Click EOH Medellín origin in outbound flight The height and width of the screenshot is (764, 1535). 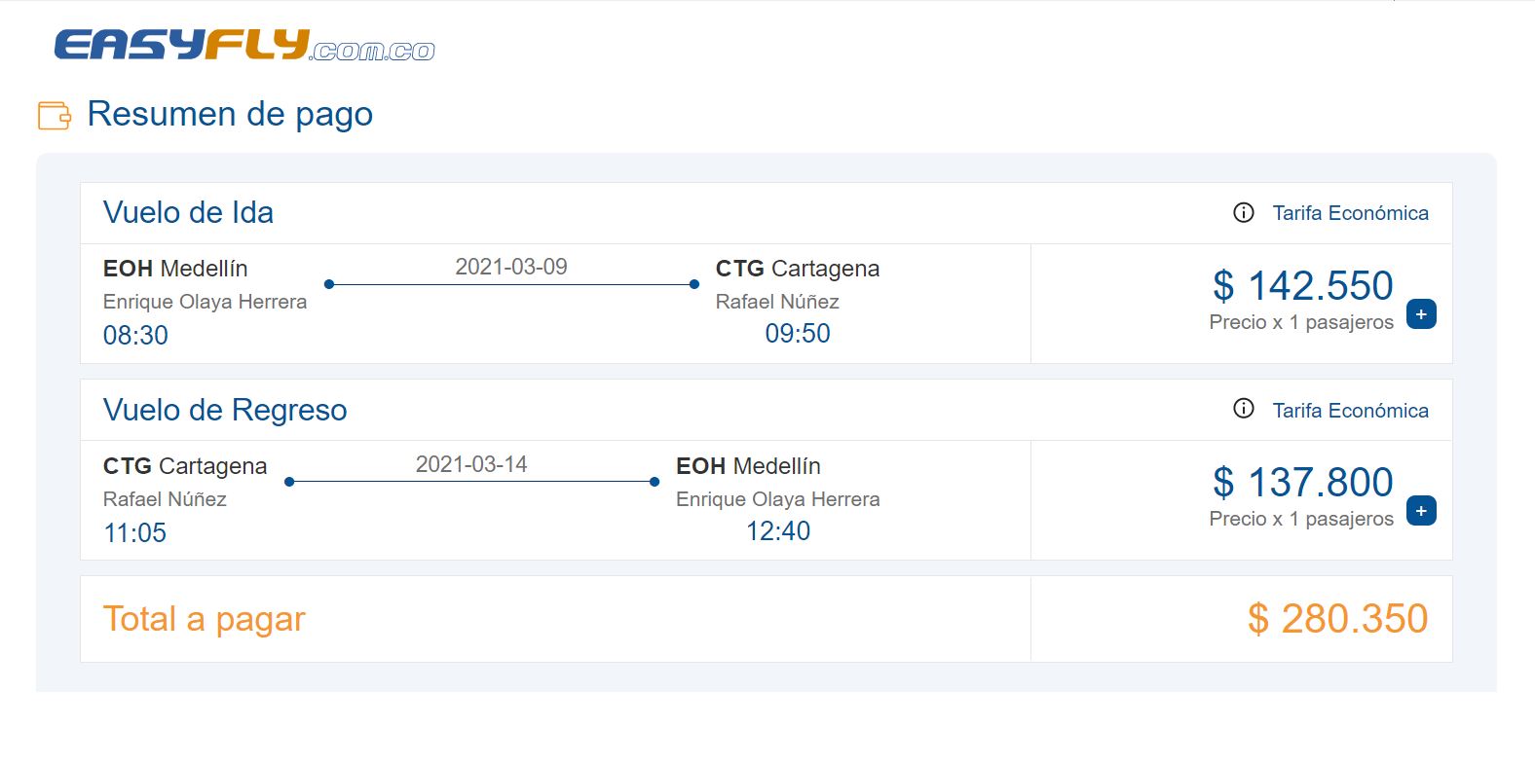pos(175,269)
